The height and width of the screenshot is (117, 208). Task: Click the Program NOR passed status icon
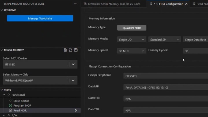10,105
